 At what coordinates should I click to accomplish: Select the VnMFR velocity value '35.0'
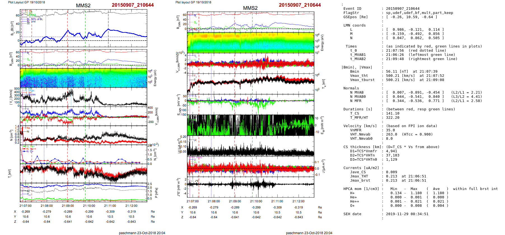coord(391,130)
